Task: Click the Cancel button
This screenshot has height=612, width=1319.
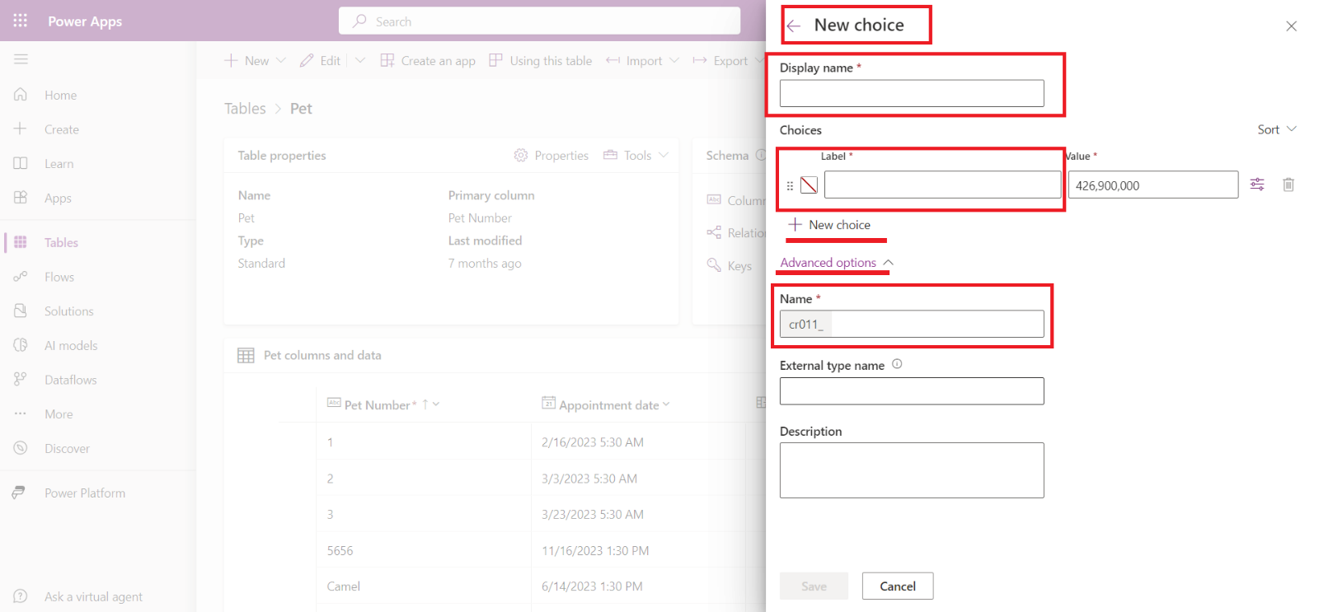Action: coord(897,586)
